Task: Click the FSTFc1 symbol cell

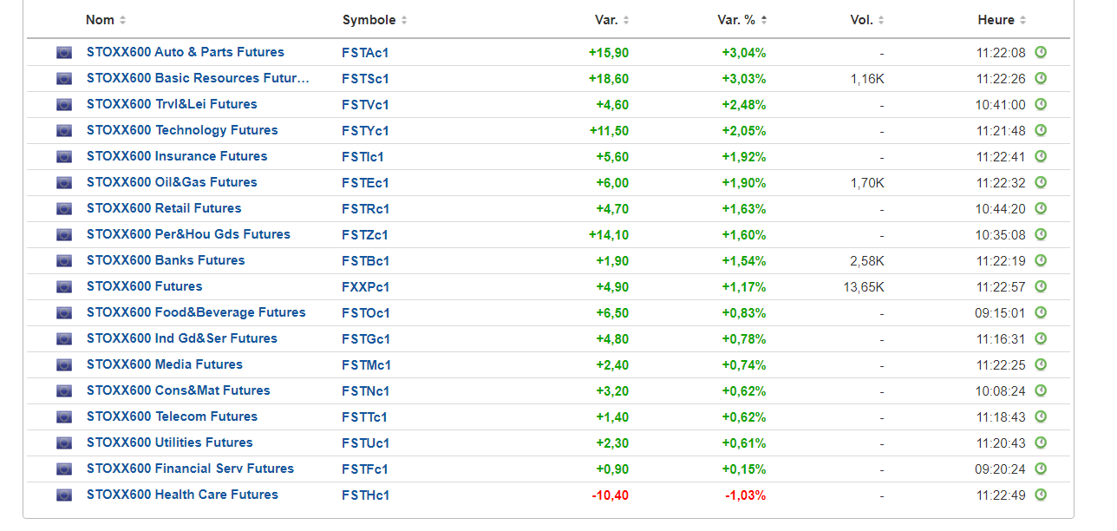Action: coord(365,469)
